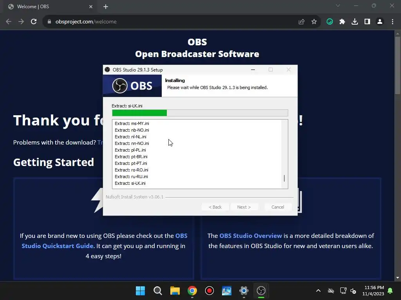Screen dimensions: 401x300
Task: Click the webpage vertical scrollbar thumb
Action: (397, 65)
